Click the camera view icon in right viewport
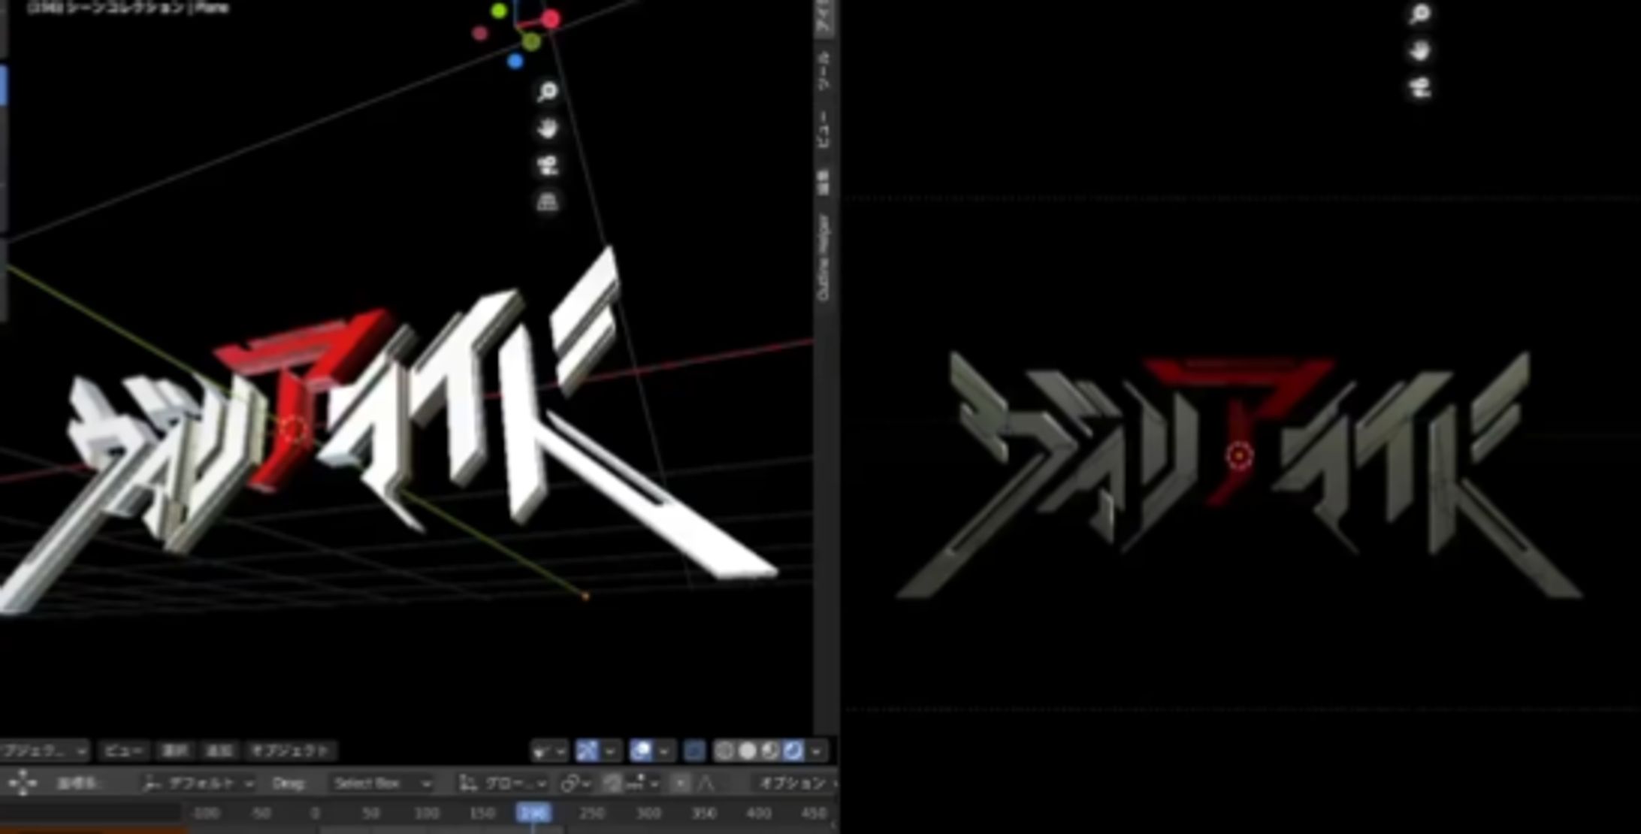This screenshot has height=834, width=1641. (1419, 88)
